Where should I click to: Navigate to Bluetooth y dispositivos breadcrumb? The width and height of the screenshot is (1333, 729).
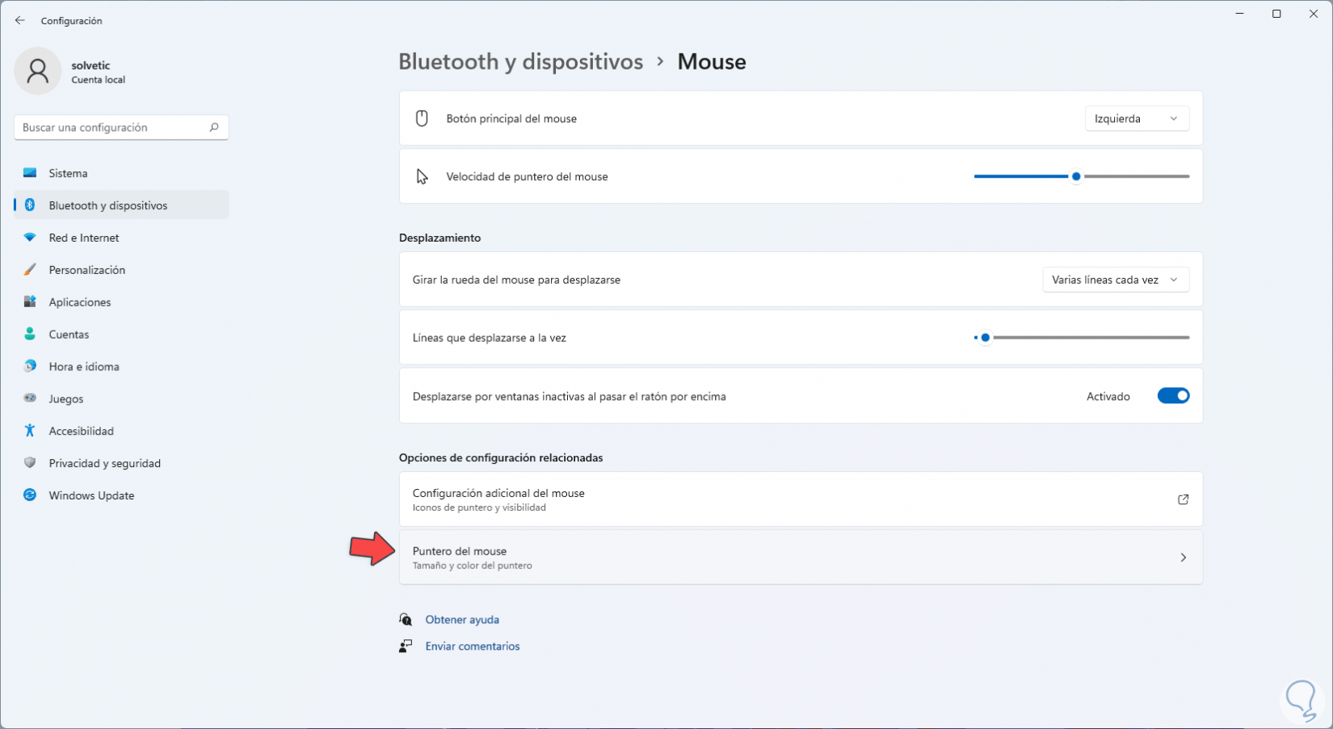(520, 61)
